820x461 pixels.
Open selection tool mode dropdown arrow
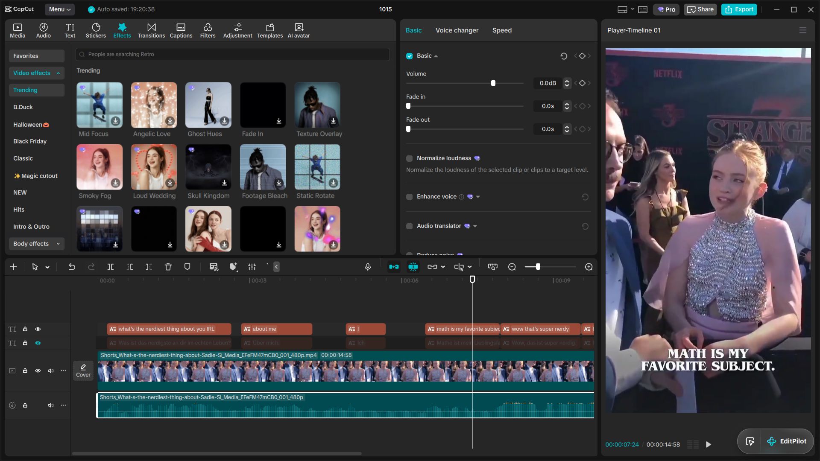[x=47, y=267]
